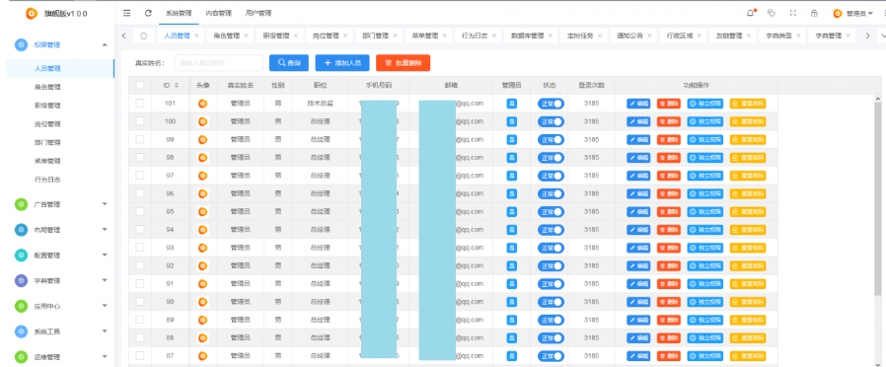Click 独立权限 for row ID 97
Image resolution: width=886 pixels, height=367 pixels.
(x=705, y=176)
